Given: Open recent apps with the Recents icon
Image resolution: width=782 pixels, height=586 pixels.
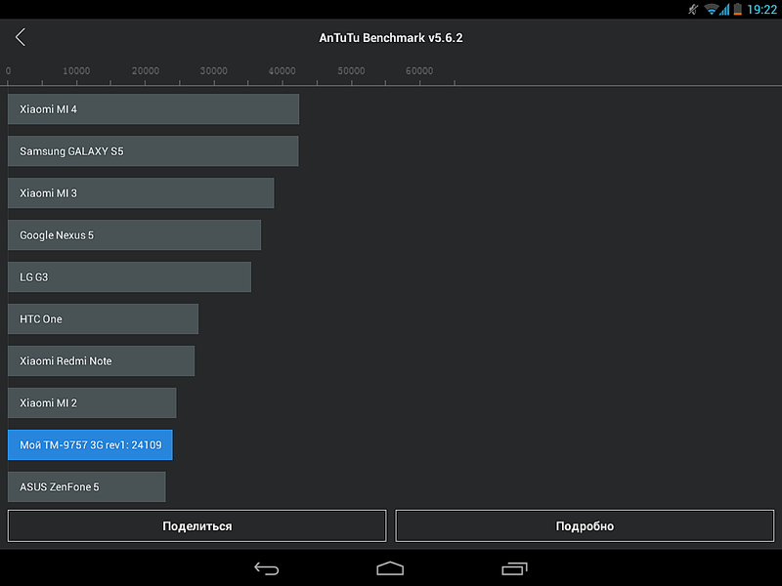Looking at the screenshot, I should click(x=514, y=567).
